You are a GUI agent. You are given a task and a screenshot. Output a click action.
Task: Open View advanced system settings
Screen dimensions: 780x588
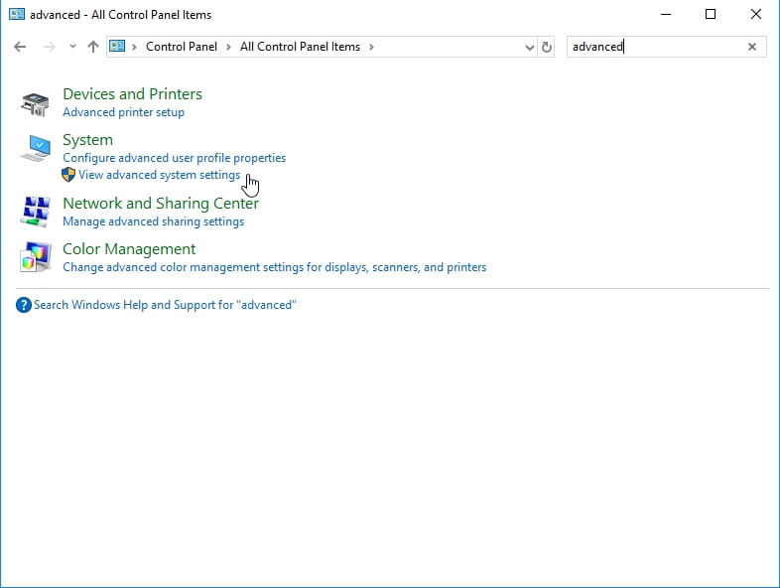(159, 175)
